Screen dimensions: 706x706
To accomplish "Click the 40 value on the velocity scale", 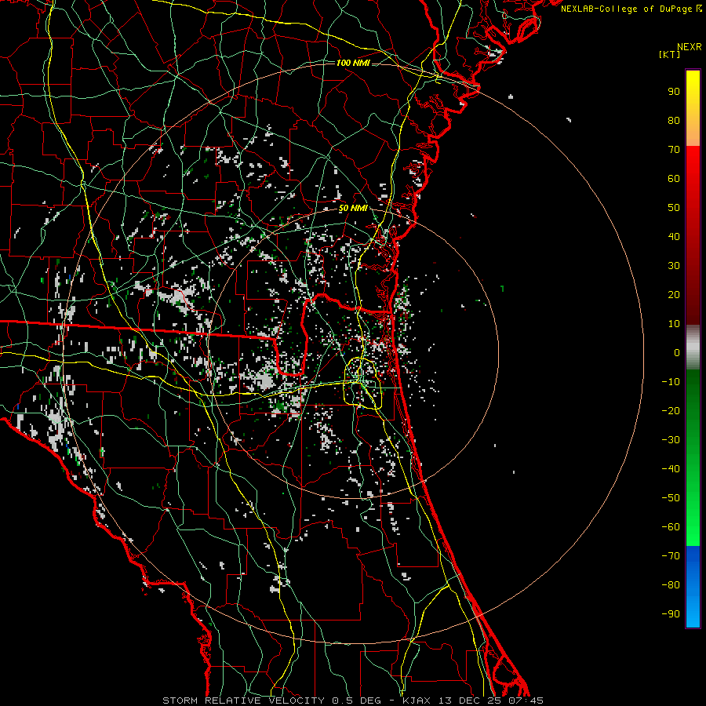I will 674,237.
